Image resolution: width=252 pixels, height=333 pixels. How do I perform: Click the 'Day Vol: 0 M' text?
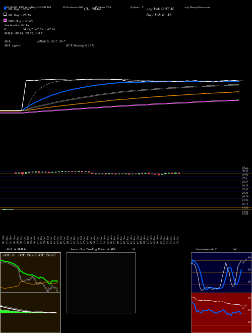(158, 15)
